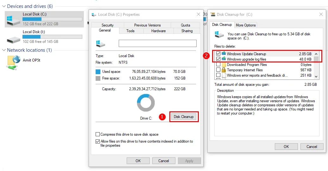Click the Windows Update Cleanup item icon
Image resolution: width=328 pixels, height=171 pixels.
pyautogui.click(x=224, y=53)
